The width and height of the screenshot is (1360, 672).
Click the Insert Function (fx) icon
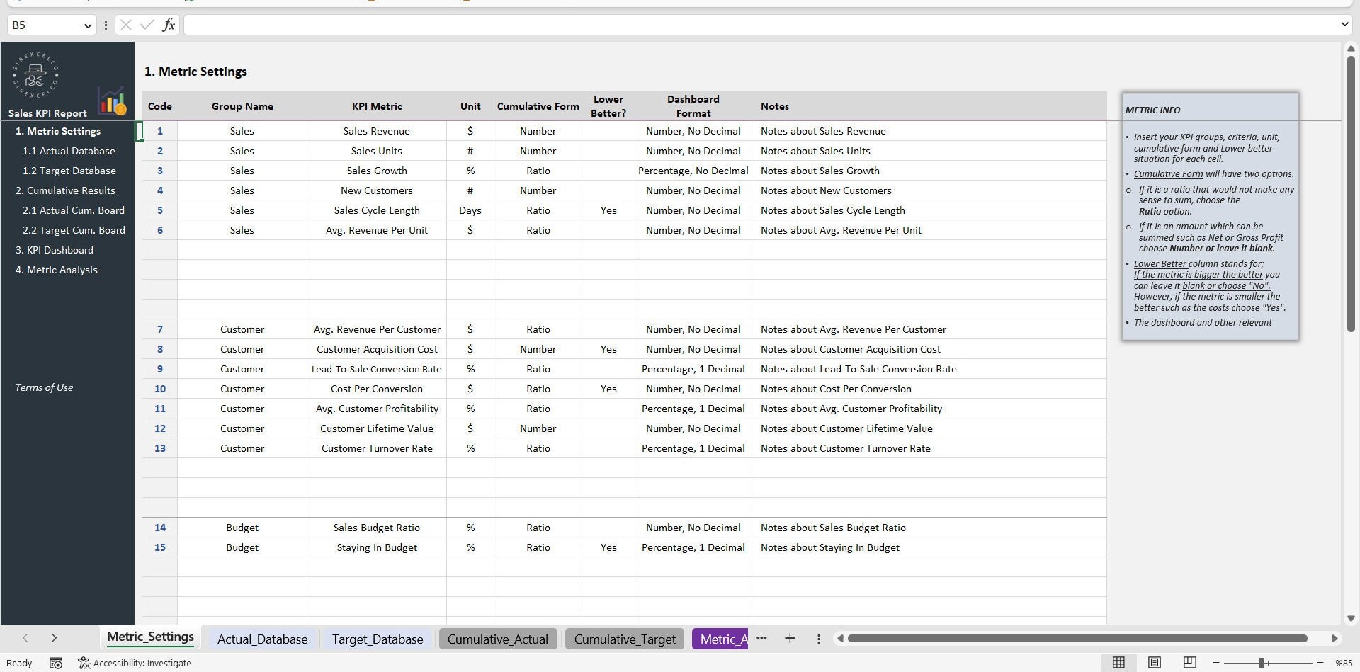(169, 25)
